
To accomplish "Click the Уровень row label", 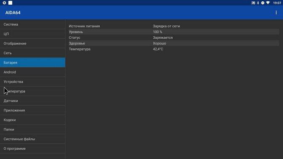I will [76, 32].
